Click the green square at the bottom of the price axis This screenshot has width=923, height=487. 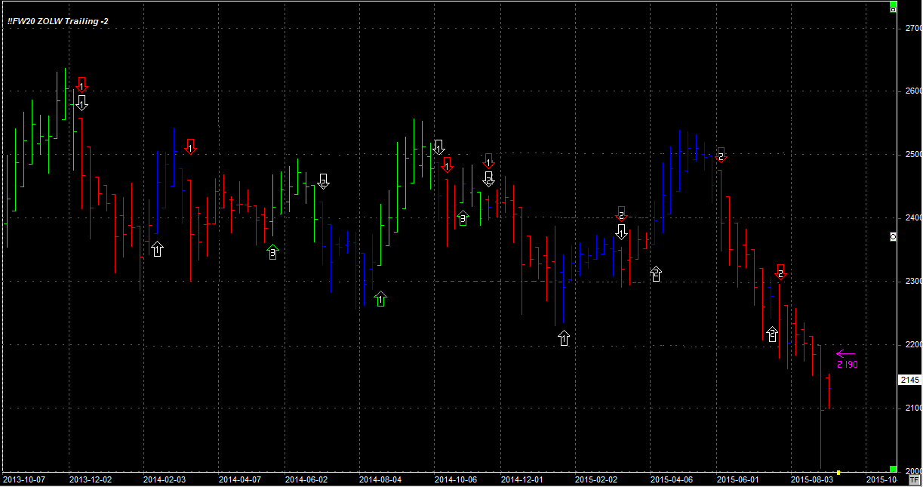(893, 470)
